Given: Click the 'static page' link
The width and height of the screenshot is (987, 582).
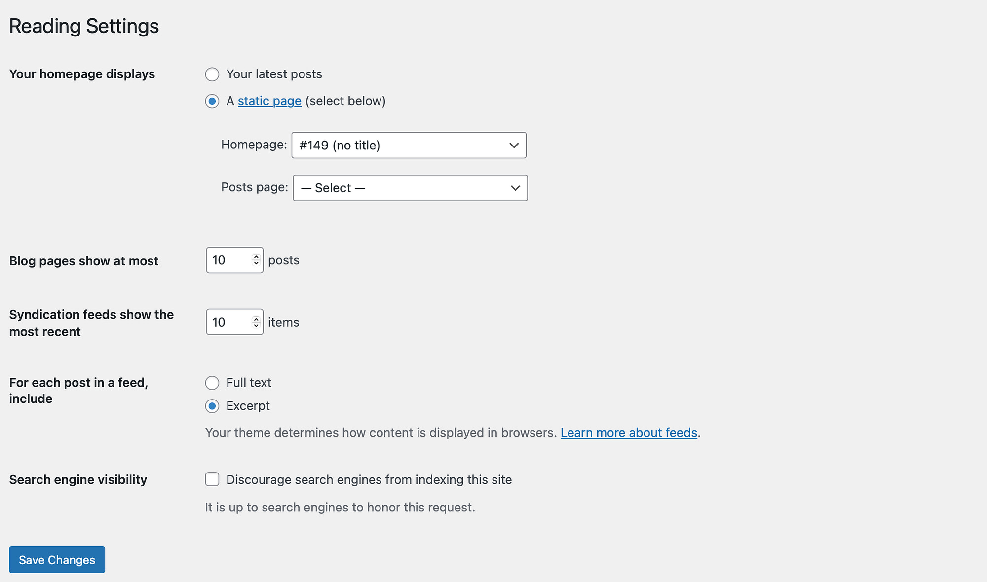Looking at the screenshot, I should pyautogui.click(x=269, y=101).
